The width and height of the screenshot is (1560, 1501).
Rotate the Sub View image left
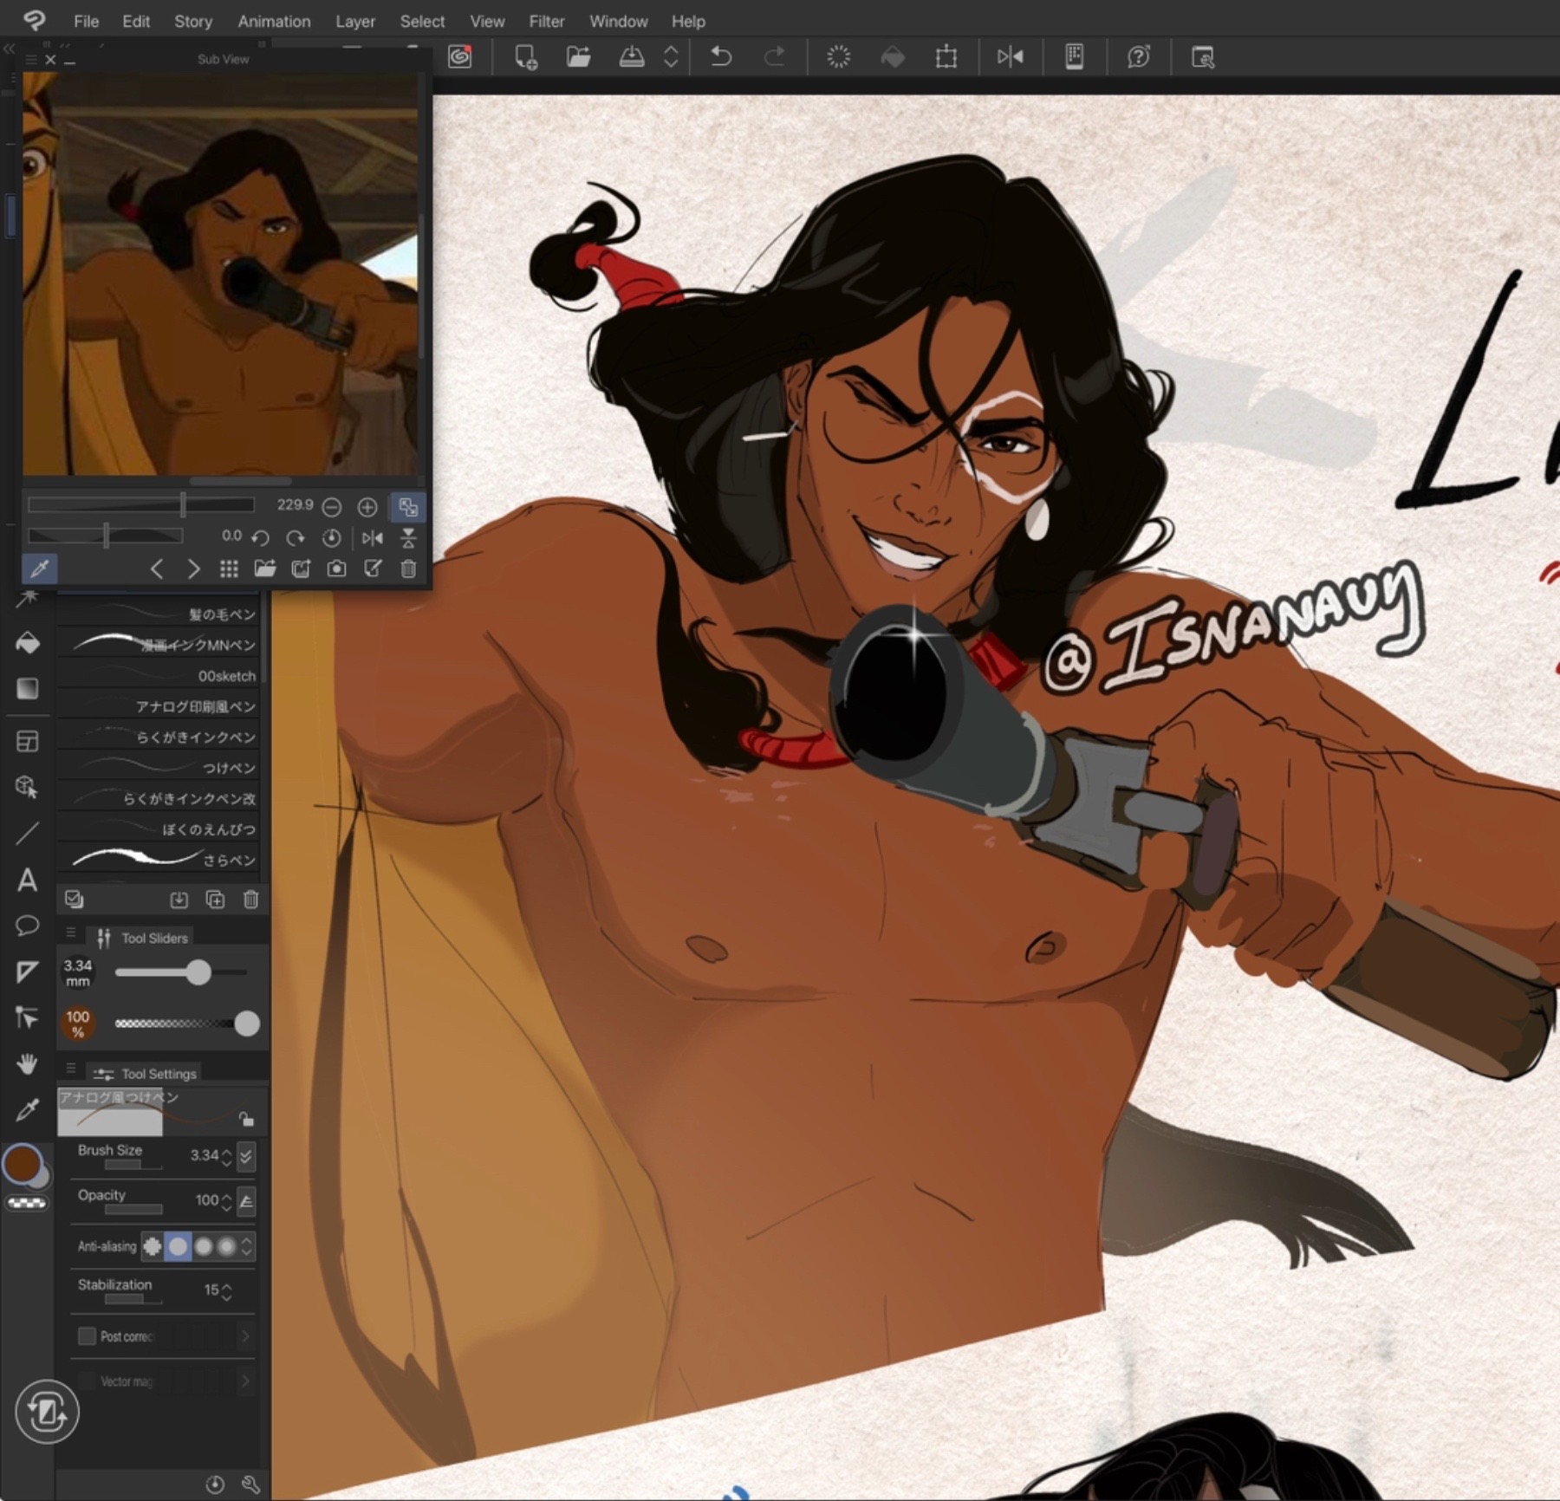[260, 538]
